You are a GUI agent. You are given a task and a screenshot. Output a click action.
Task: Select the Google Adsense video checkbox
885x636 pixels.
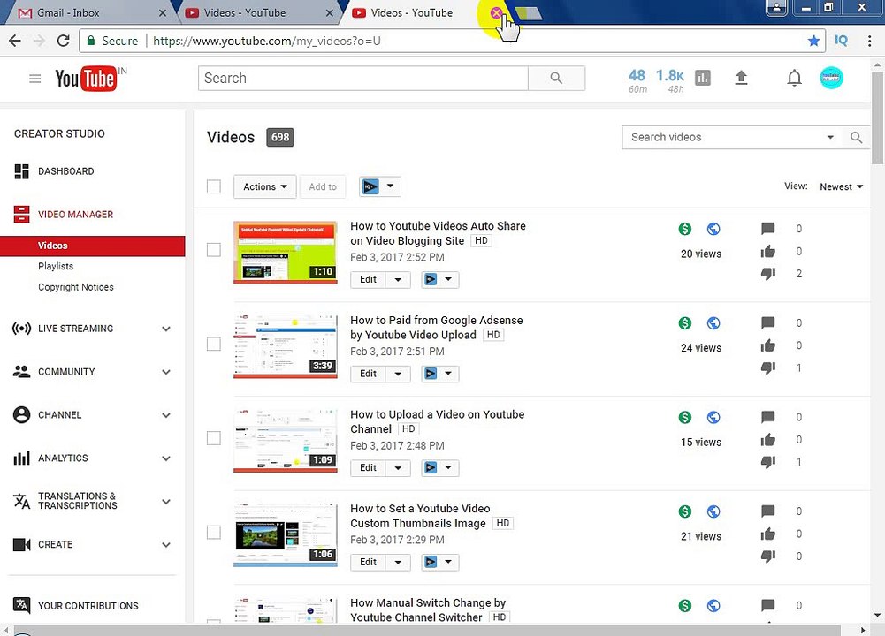pyautogui.click(x=213, y=344)
